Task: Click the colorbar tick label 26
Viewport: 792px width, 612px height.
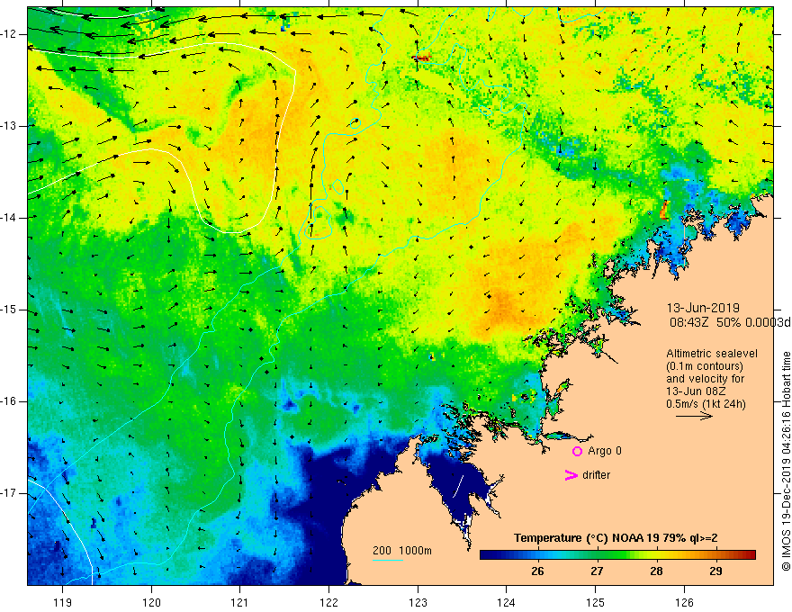Action: pyautogui.click(x=537, y=571)
